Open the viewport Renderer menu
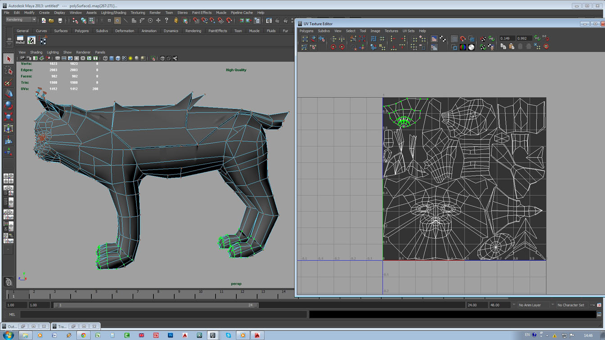 [x=83, y=52]
